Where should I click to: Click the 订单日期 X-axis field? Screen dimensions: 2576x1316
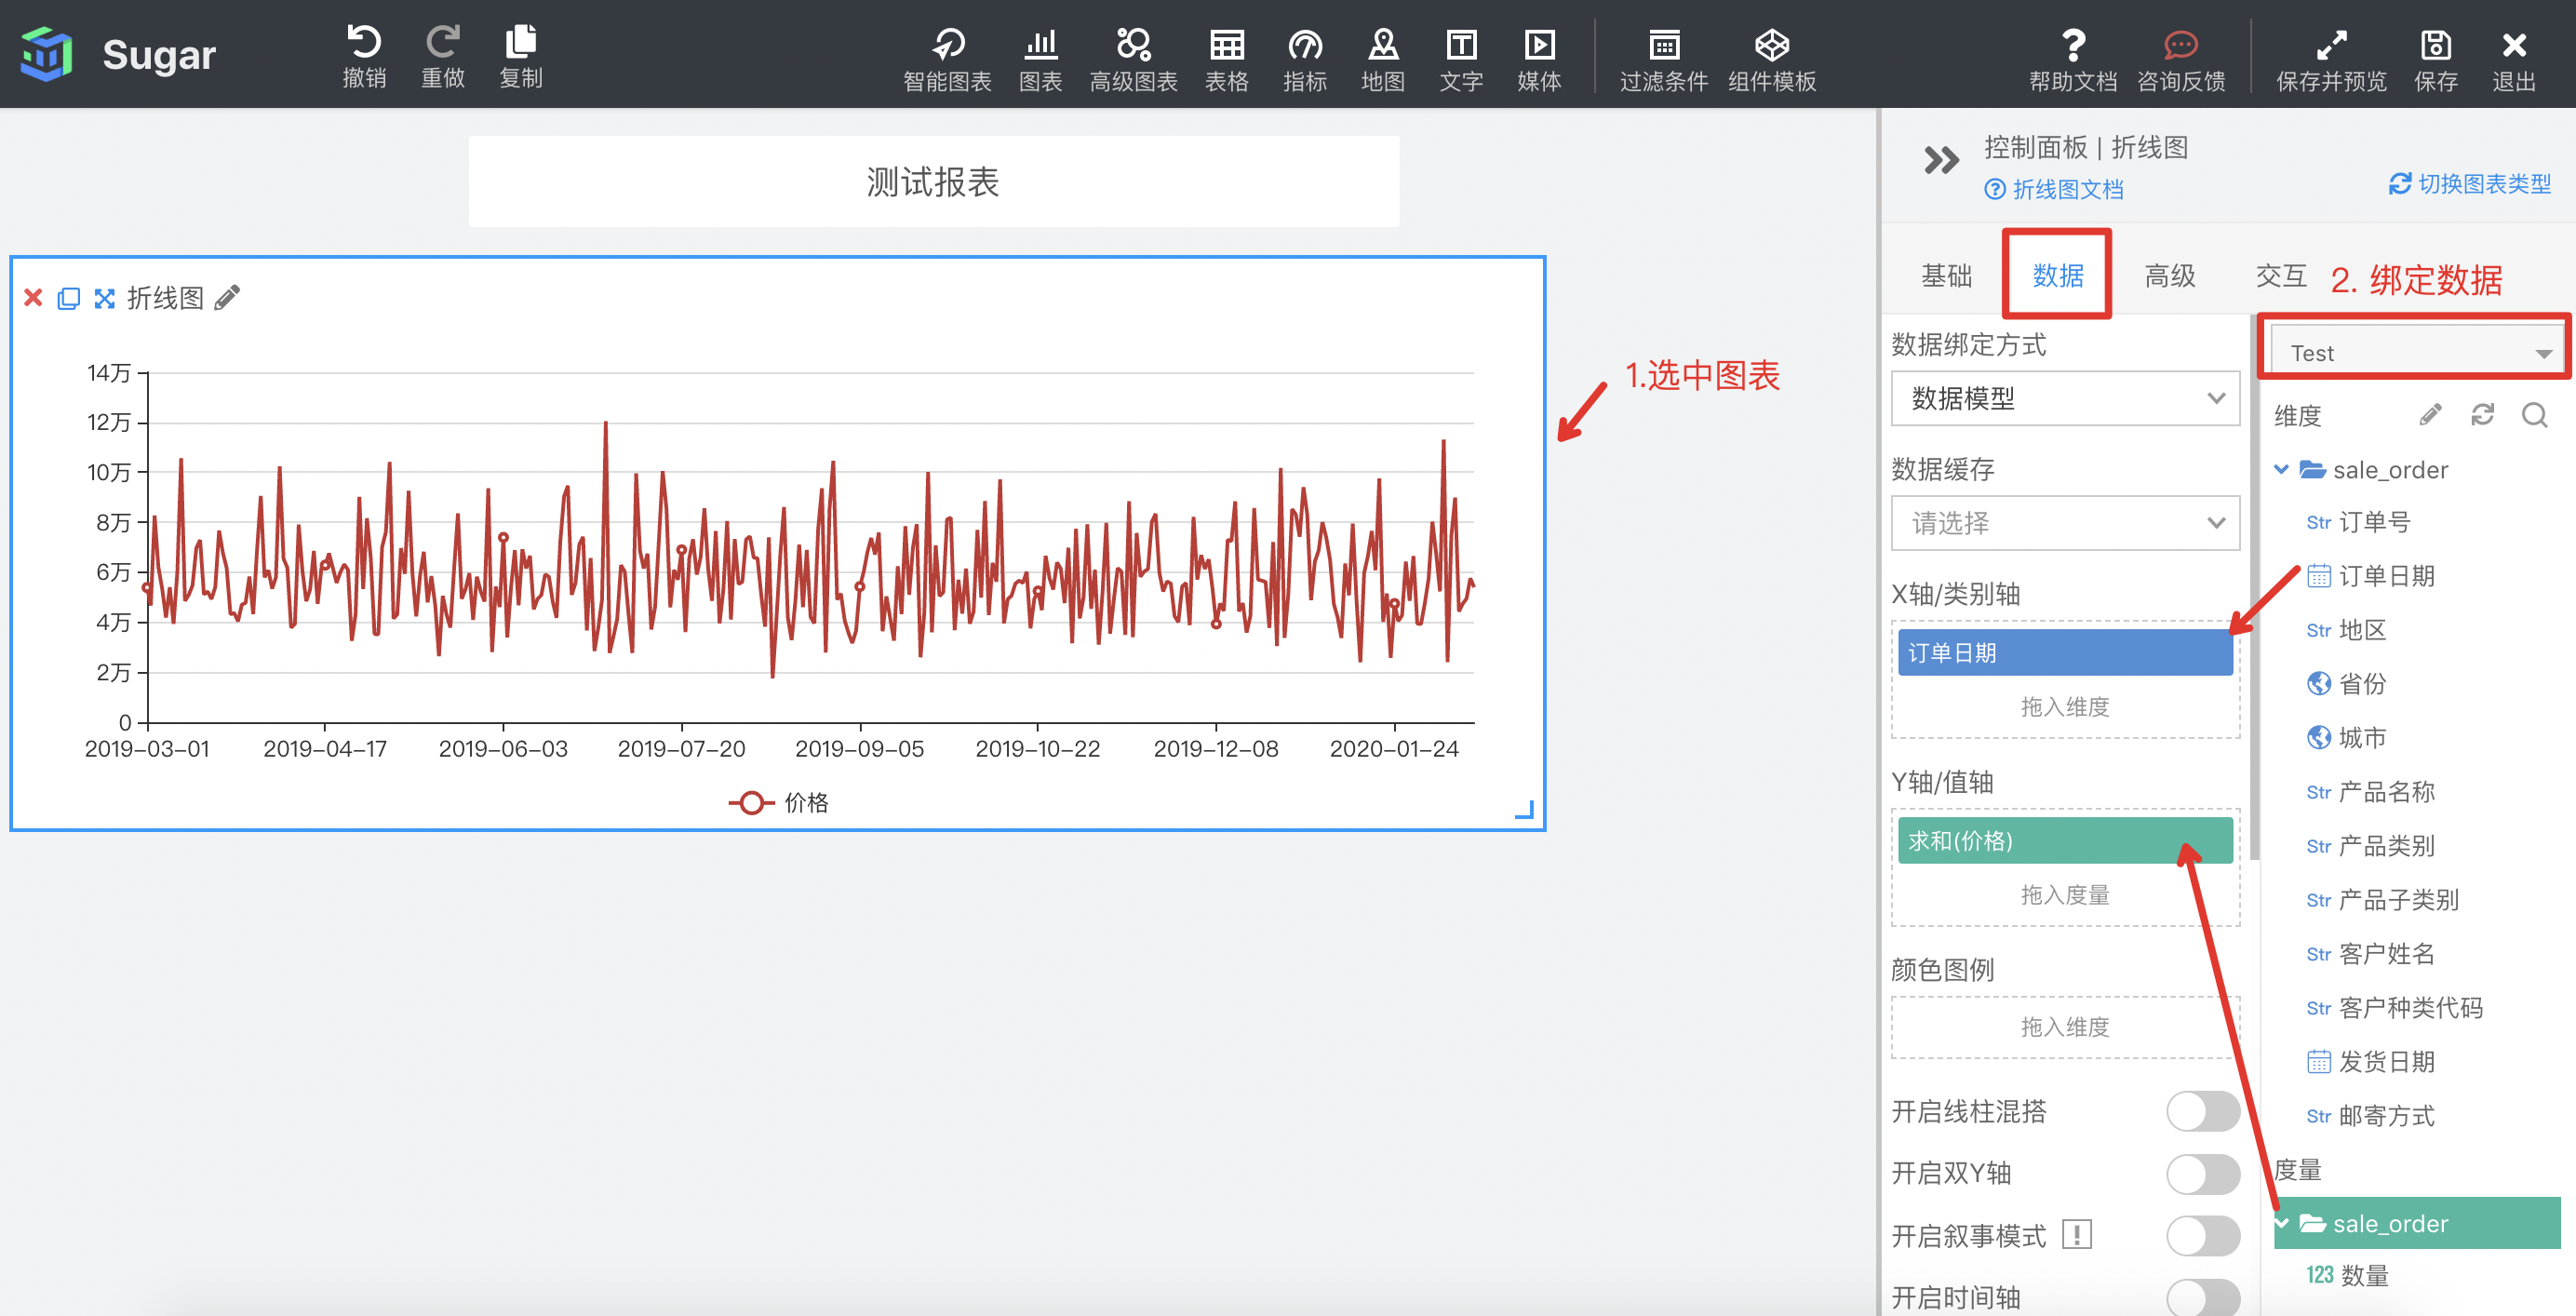click(2064, 653)
